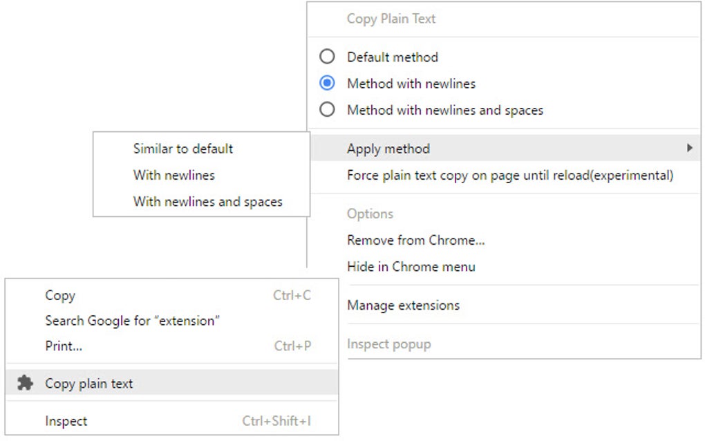
Task: Pick With newlines and spaces submenu item
Action: (x=208, y=202)
